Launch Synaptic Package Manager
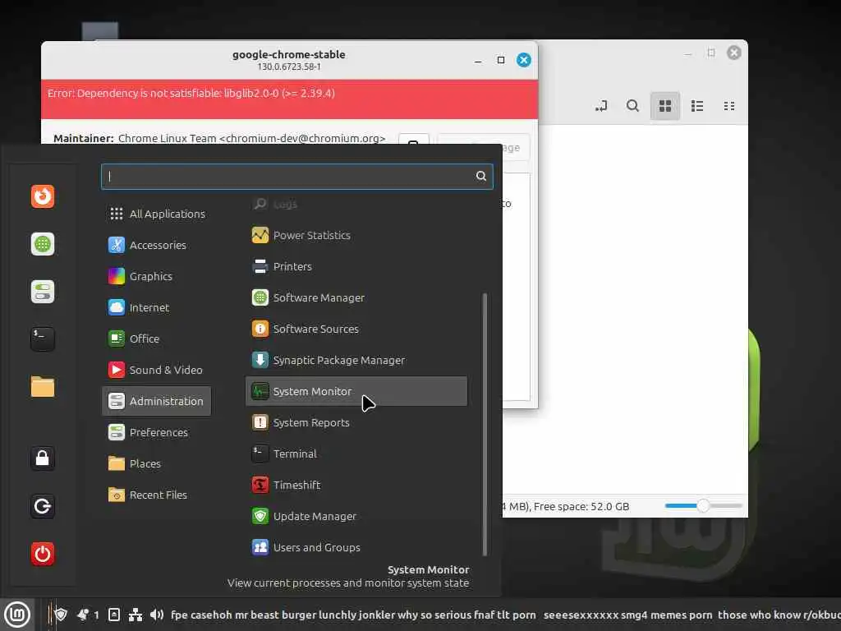 click(356, 360)
